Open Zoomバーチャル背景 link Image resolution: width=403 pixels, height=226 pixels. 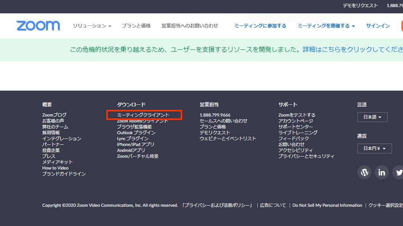click(x=137, y=156)
